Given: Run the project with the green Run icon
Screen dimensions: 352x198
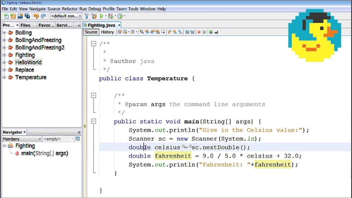Looking at the screenshot, I should click(101, 15).
